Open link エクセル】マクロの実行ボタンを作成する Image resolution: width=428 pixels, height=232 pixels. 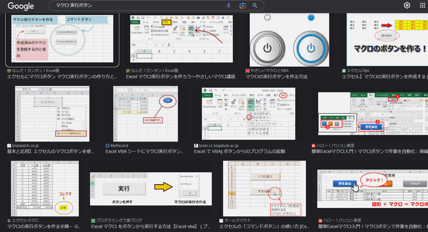point(384,77)
